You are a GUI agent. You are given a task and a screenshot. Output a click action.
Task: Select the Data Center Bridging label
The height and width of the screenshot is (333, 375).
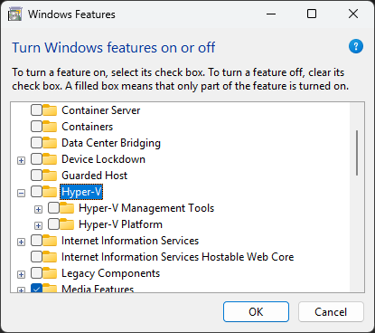tap(111, 143)
